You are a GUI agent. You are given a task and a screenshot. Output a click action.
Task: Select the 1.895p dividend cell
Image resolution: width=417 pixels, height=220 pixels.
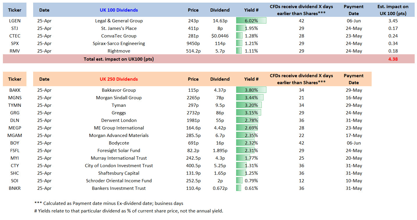220,150
